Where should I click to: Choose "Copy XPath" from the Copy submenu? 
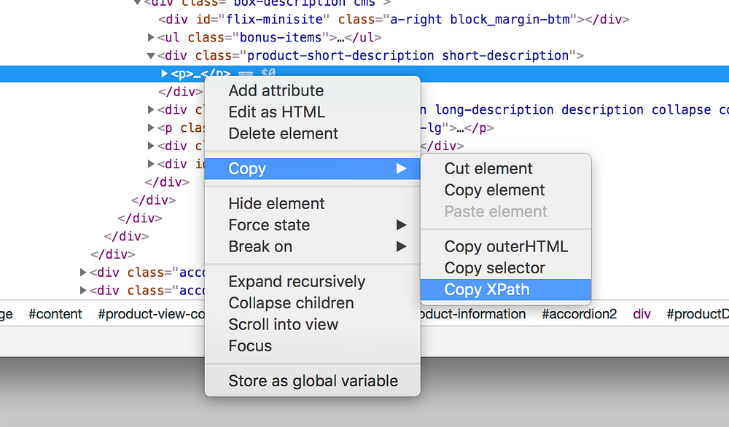pyautogui.click(x=486, y=289)
